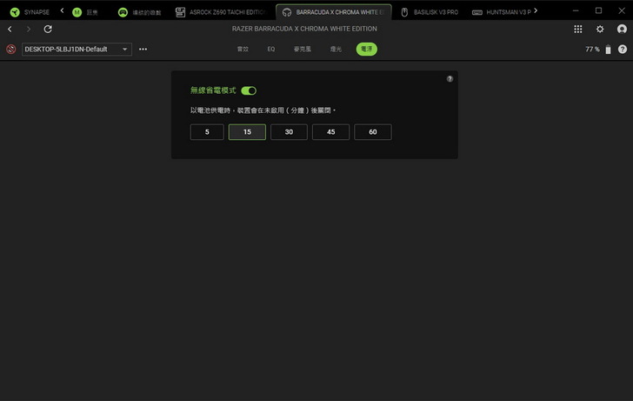This screenshot has width=633, height=401.
Task: Set power-off timeout to 30 minutes
Action: [289, 132]
